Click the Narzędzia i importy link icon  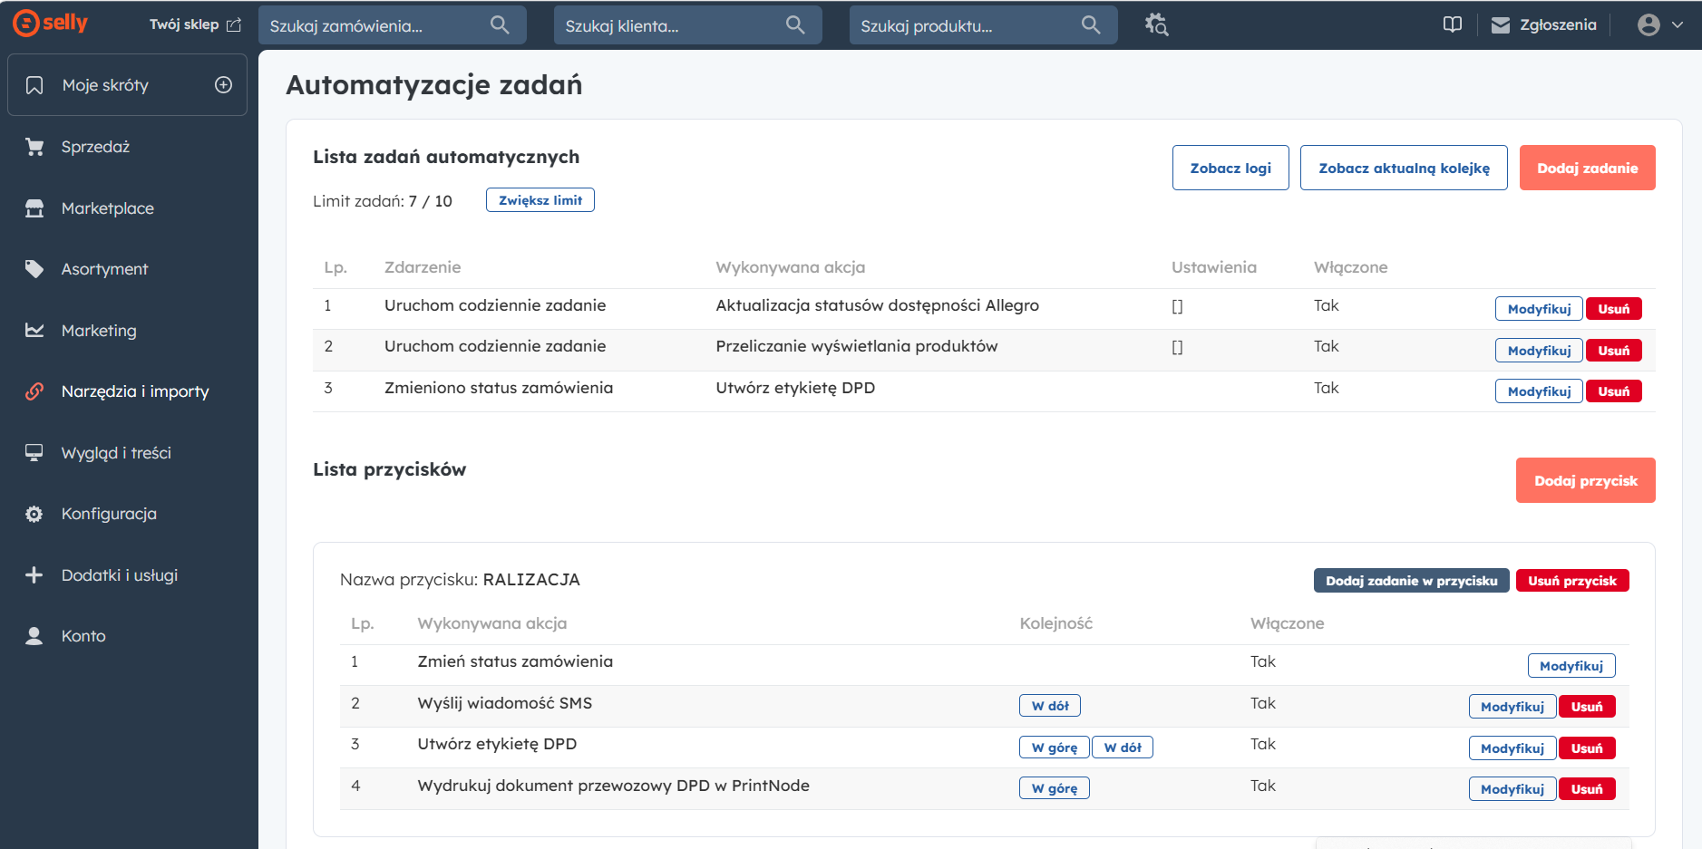tap(34, 391)
